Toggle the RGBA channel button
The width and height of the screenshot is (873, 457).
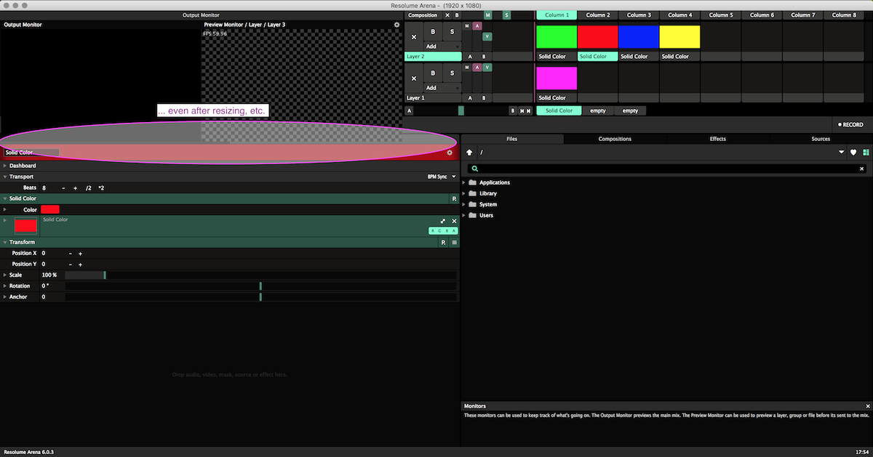[443, 230]
